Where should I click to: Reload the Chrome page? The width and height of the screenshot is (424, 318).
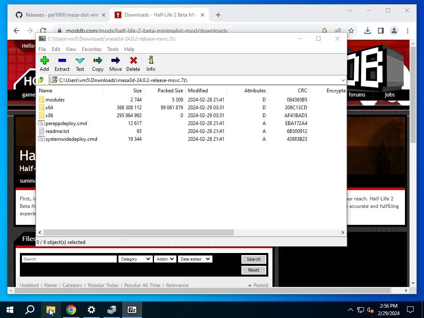tap(43, 31)
